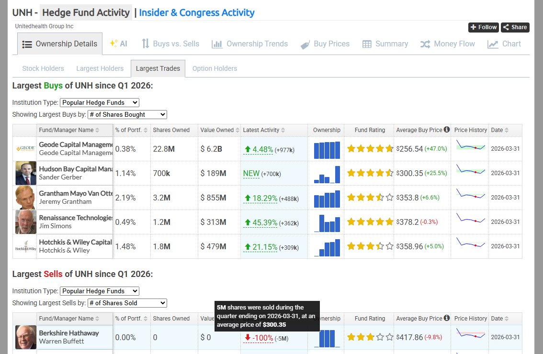The image size is (543, 354).
Task: Click Geode's price history sparkline
Action: (x=470, y=145)
